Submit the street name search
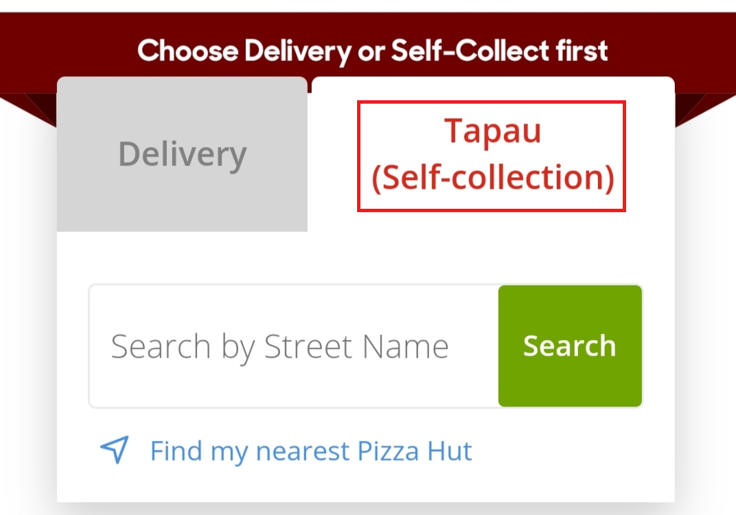 570,346
